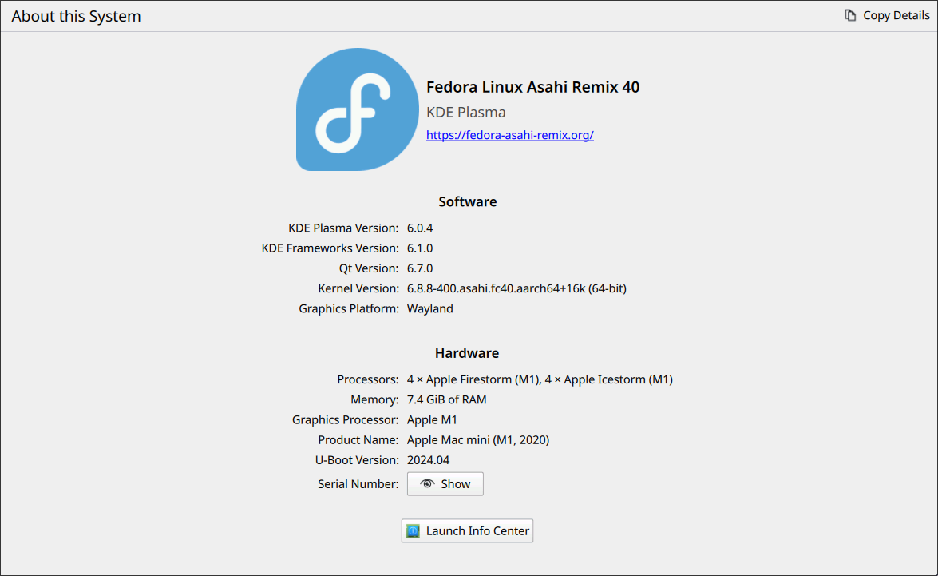The width and height of the screenshot is (938, 576).
Task: Open the fedora-asahi-remix.org link
Action: pyautogui.click(x=509, y=135)
